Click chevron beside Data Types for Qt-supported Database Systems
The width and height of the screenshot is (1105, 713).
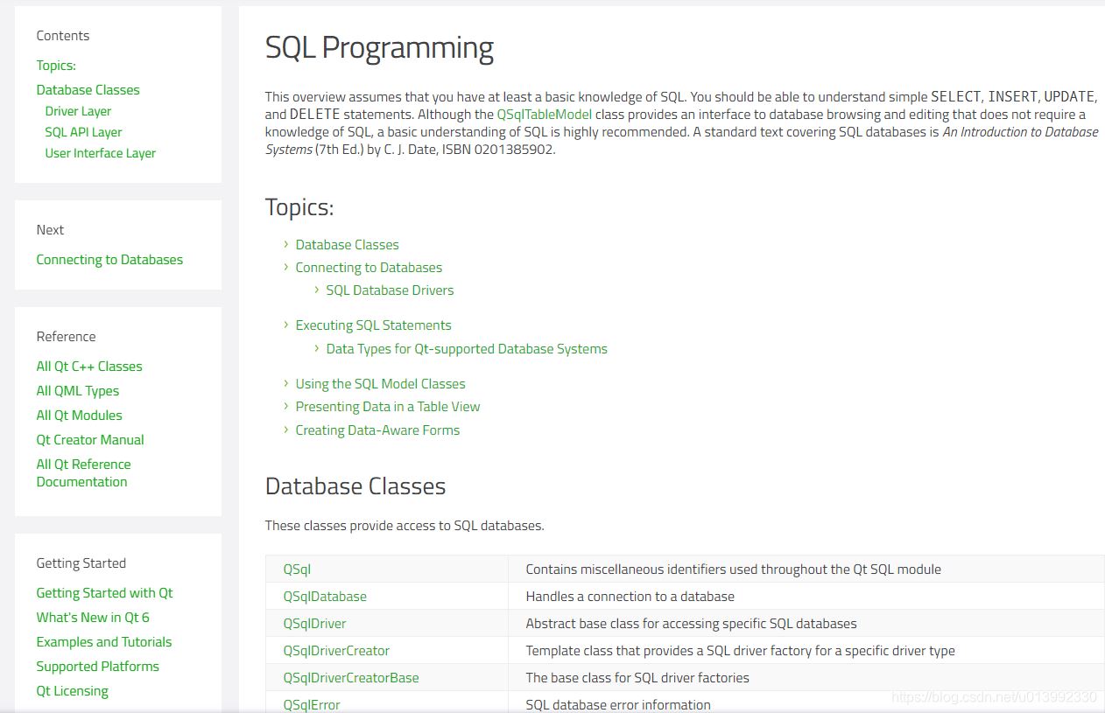(317, 348)
